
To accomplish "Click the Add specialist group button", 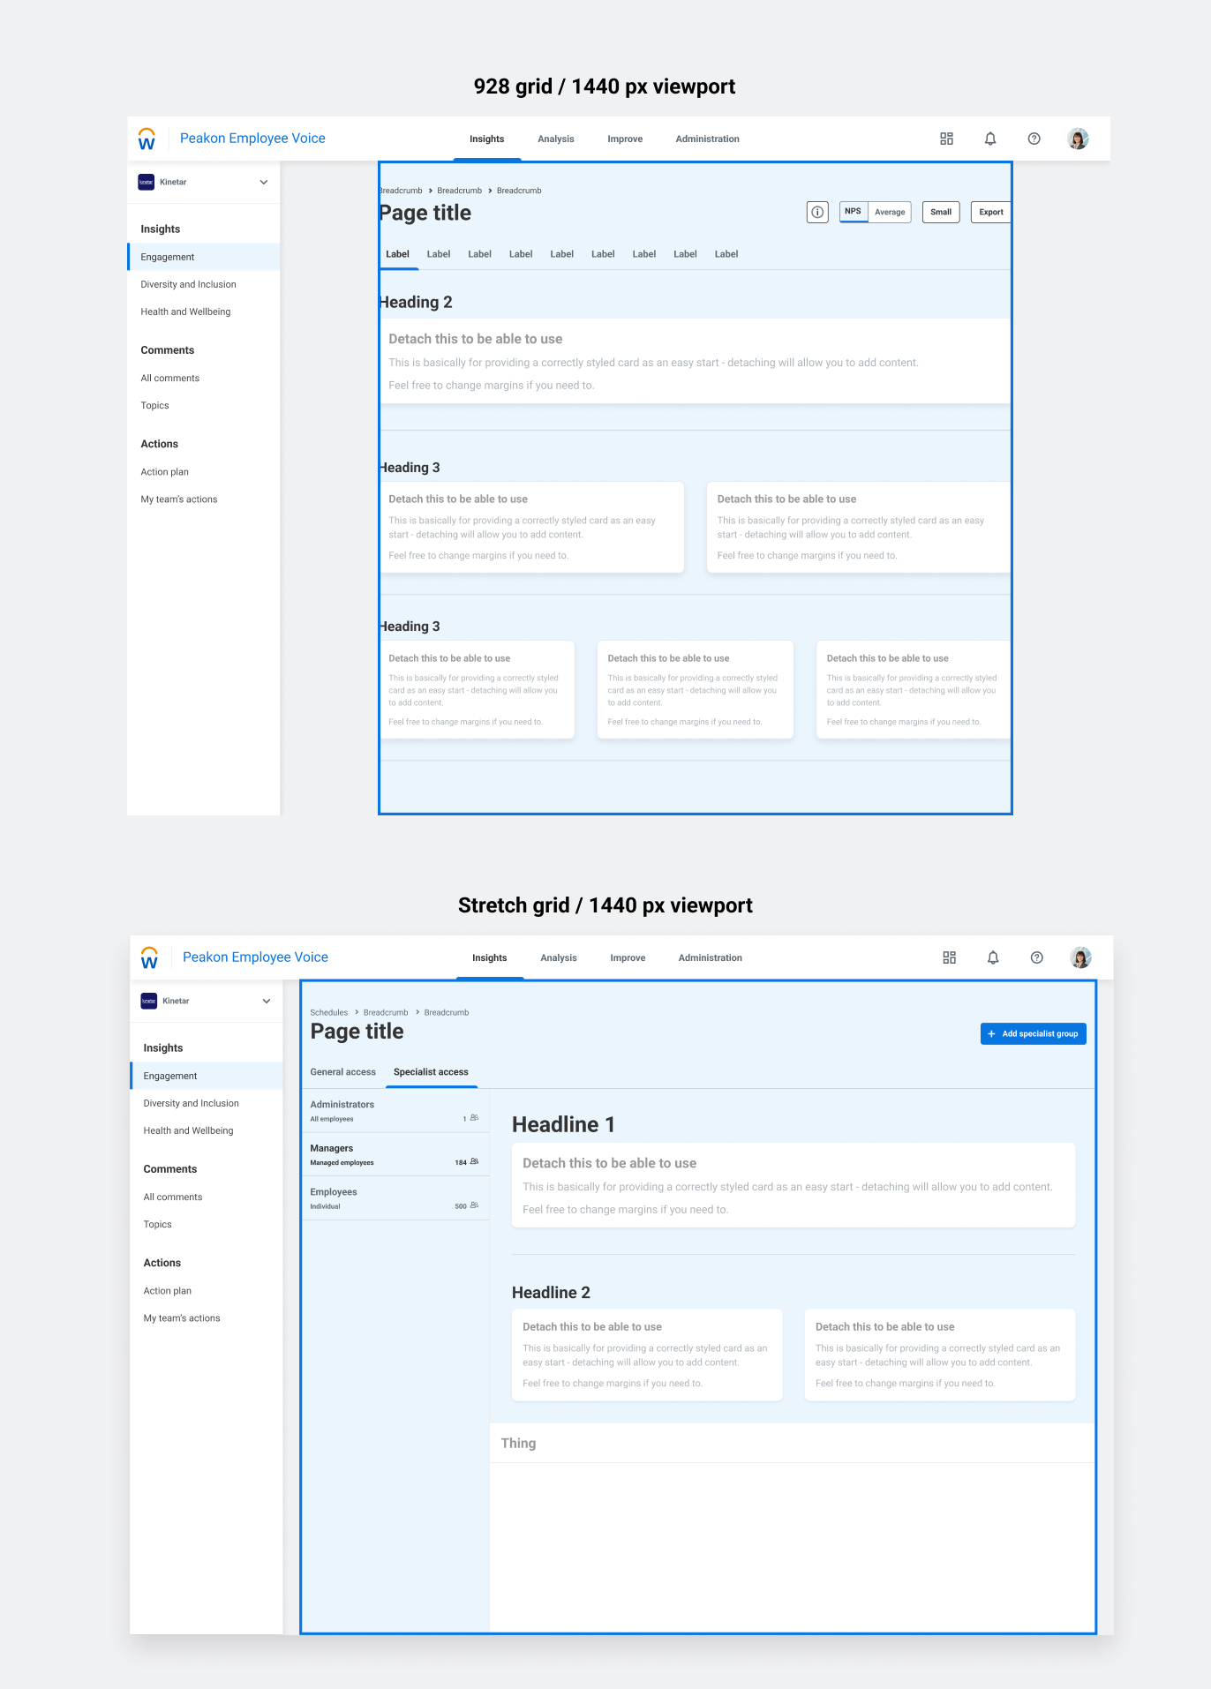I will (x=1033, y=1033).
